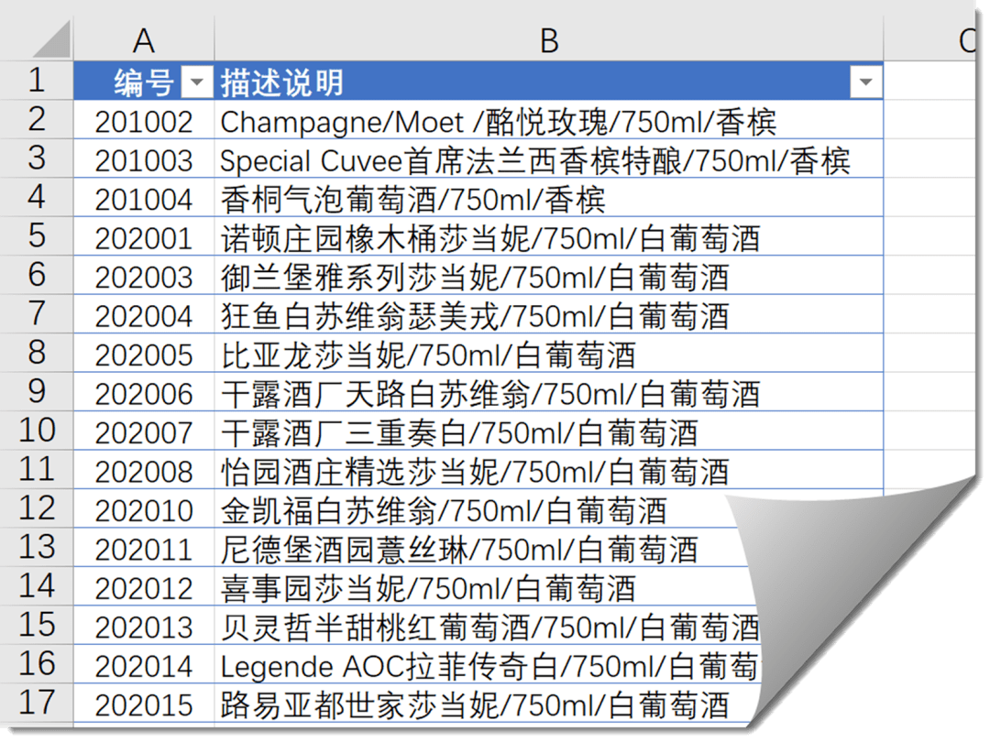Open the 描述说明 column filter dropdown

pyautogui.click(x=865, y=82)
